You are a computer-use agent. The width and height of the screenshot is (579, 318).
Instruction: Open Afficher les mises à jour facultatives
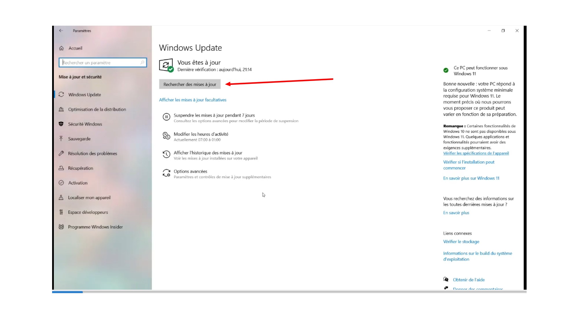[193, 100]
